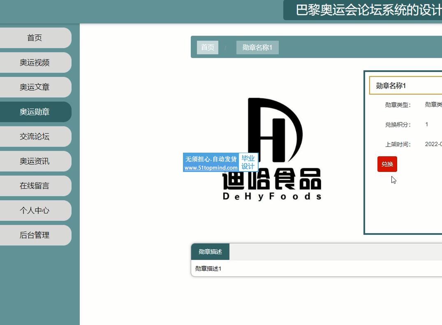This screenshot has width=442, height=325.
Task: Click the 兑换积分 value 1
Action: [427, 124]
